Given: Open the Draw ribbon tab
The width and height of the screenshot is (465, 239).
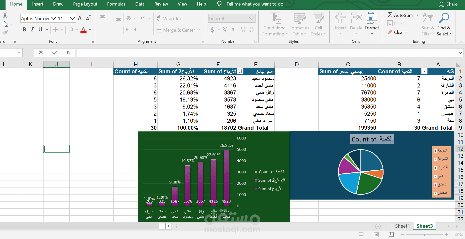Looking at the screenshot, I should pos(58,4).
